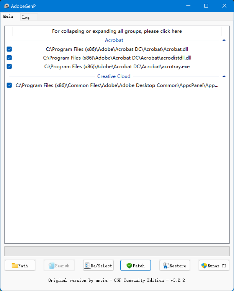Uncheck the Acrobat.dll checkbox
The height and width of the screenshot is (291, 234).
point(9,49)
